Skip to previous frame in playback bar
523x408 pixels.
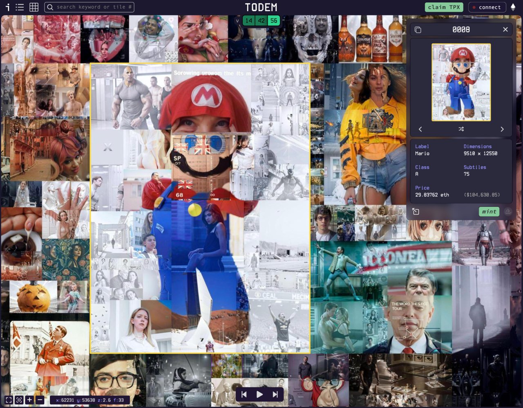[244, 395]
